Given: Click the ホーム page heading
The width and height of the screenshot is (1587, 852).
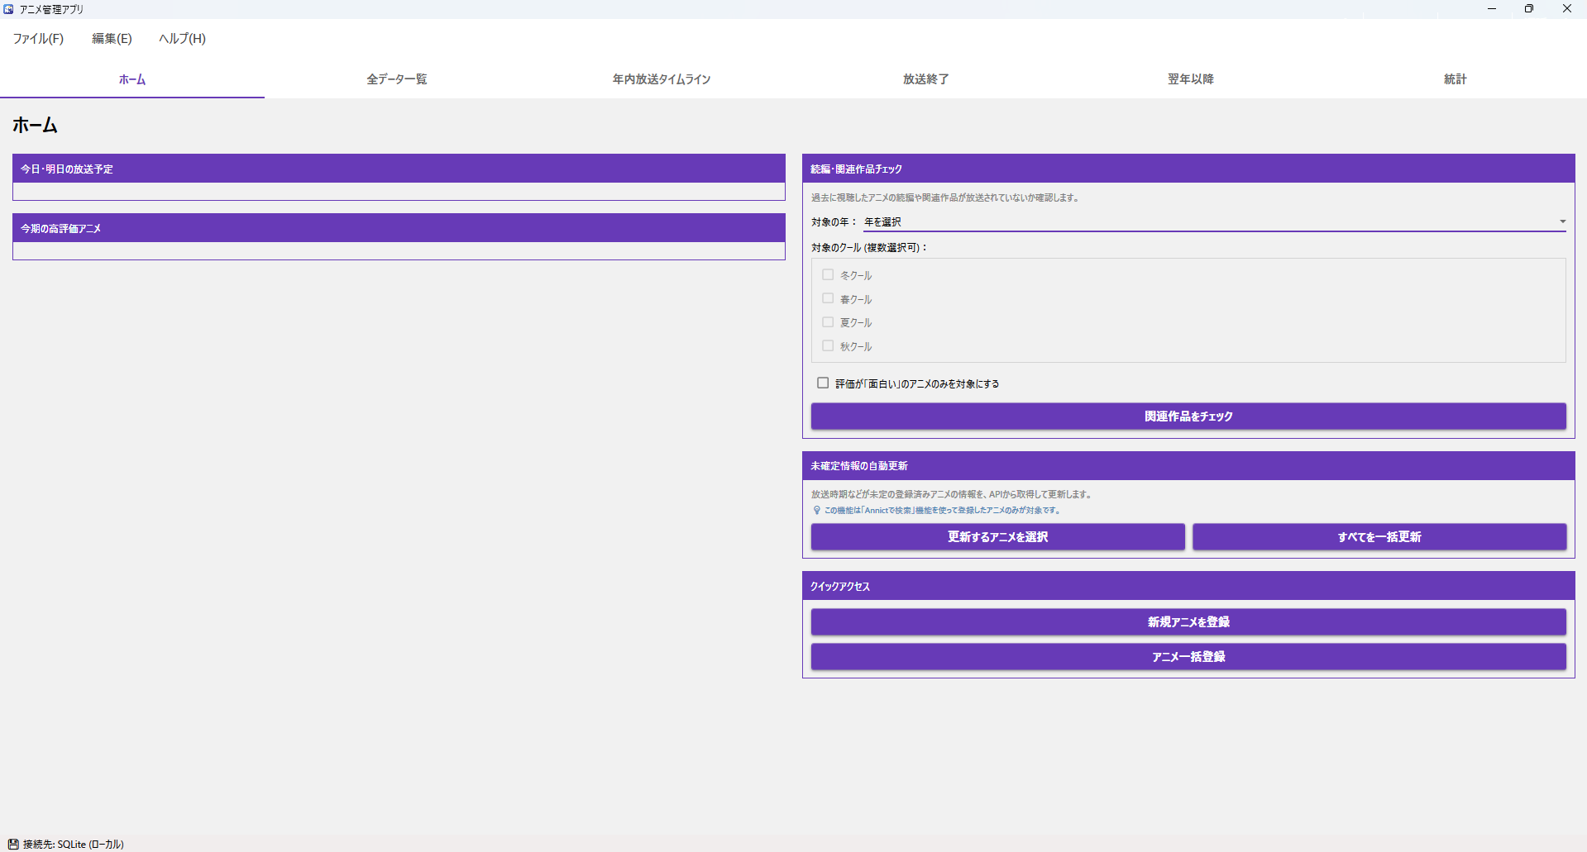Looking at the screenshot, I should point(35,126).
